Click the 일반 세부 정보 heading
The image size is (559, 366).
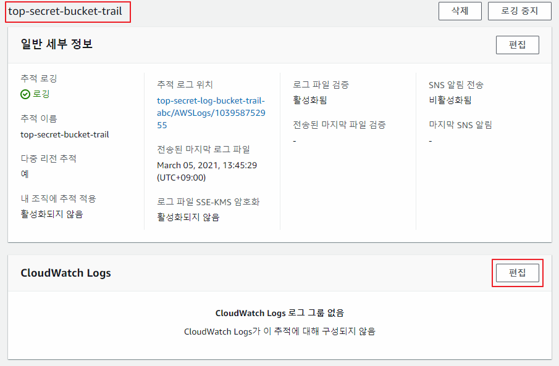click(57, 44)
